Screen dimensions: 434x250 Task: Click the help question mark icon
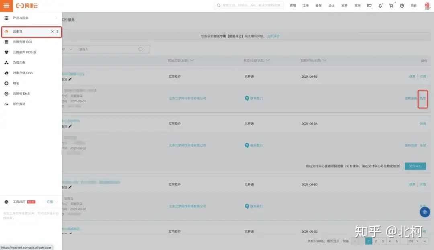point(402,6)
